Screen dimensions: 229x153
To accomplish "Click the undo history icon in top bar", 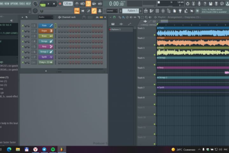I will point(188,4).
